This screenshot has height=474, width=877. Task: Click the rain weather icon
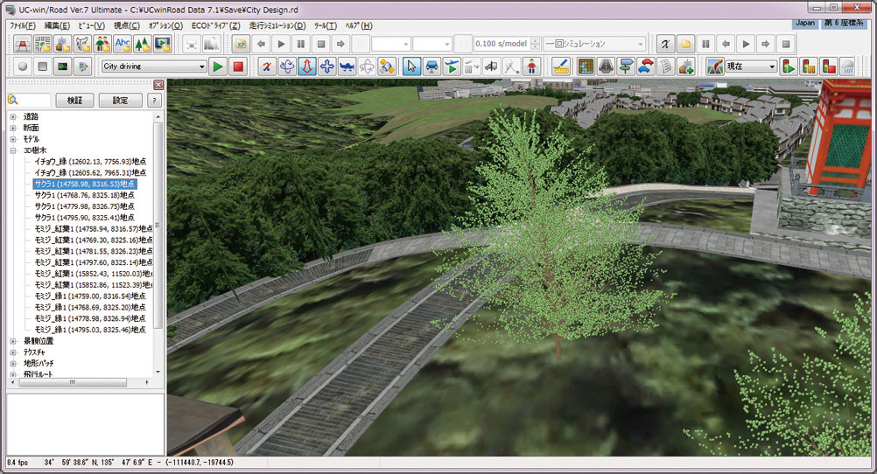[x=847, y=66]
